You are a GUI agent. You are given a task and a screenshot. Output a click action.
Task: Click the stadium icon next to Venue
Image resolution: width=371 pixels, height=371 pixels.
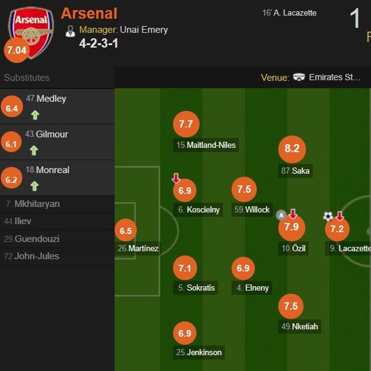tap(299, 77)
